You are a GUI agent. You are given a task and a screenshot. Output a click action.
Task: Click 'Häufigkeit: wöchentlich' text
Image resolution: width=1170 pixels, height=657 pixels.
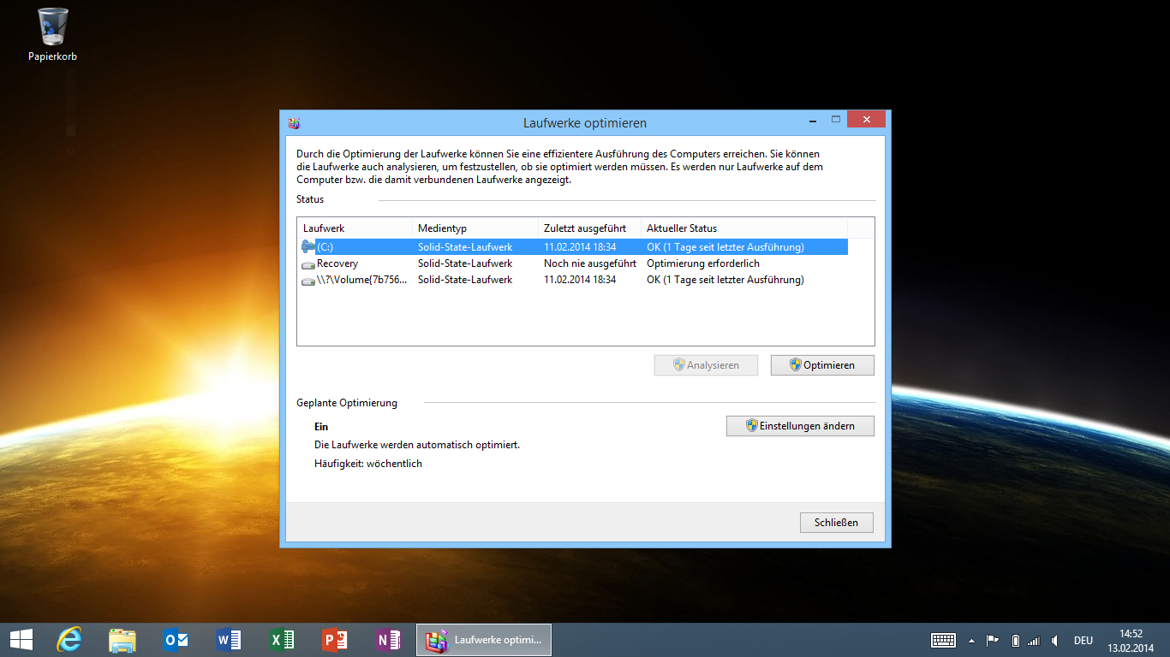click(368, 464)
